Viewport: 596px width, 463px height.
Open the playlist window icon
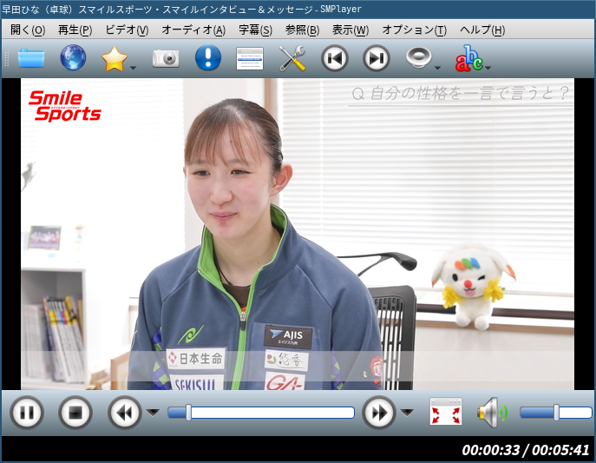(x=250, y=58)
